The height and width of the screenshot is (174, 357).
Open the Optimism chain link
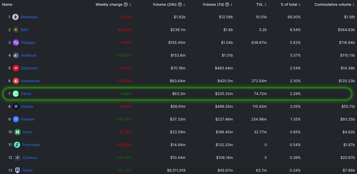click(29, 68)
